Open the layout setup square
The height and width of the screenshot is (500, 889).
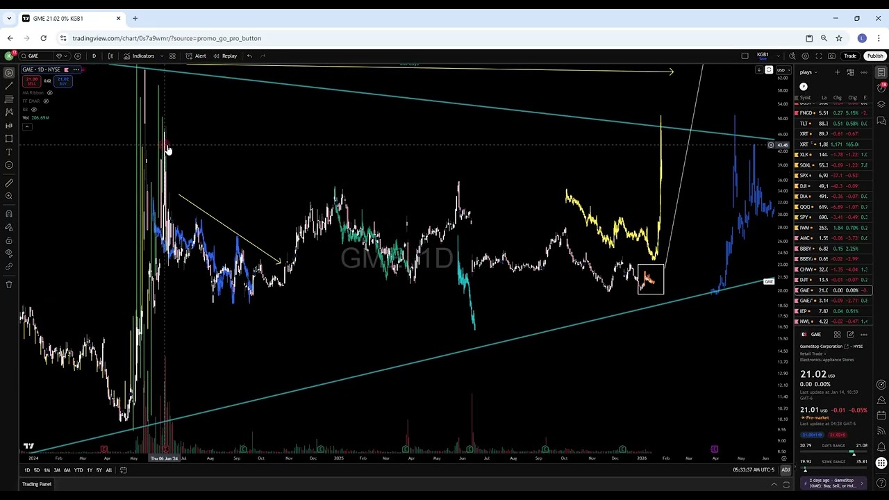(745, 56)
